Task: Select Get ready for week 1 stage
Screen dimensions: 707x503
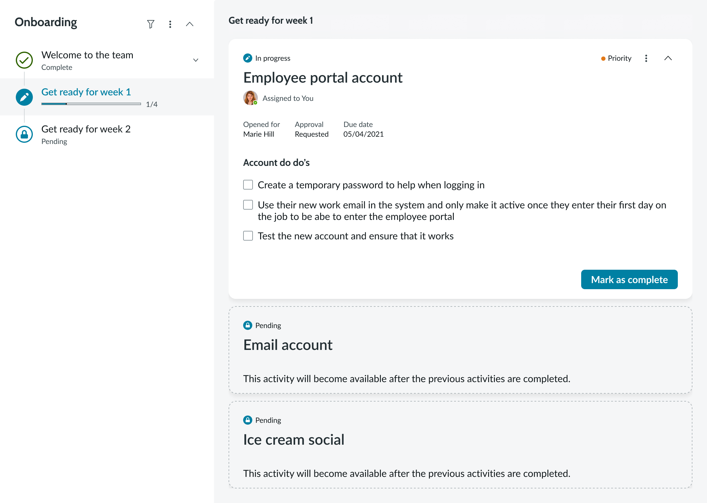Action: 86,92
